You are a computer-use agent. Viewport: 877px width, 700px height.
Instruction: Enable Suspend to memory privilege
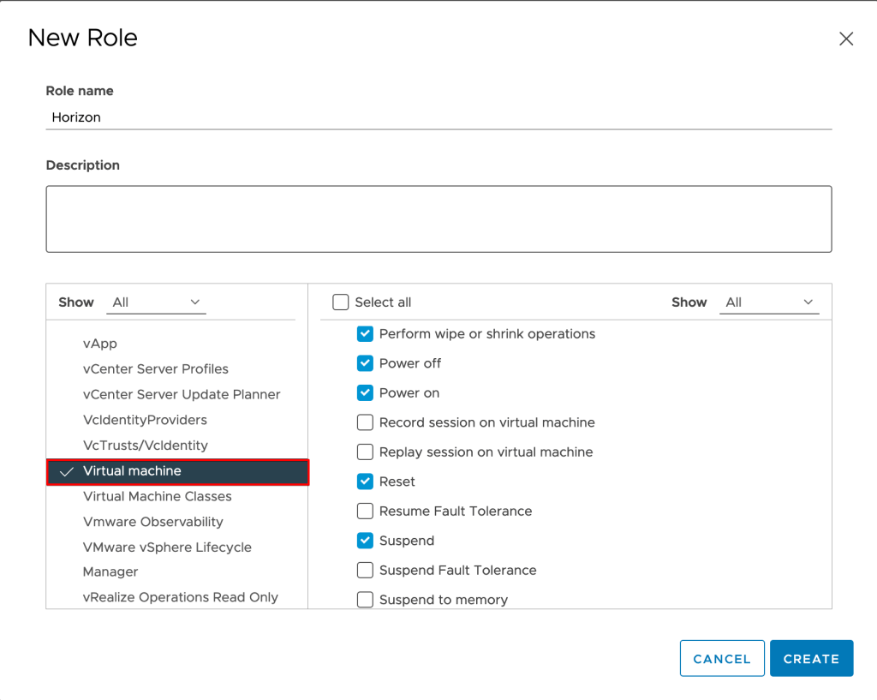pyautogui.click(x=365, y=600)
